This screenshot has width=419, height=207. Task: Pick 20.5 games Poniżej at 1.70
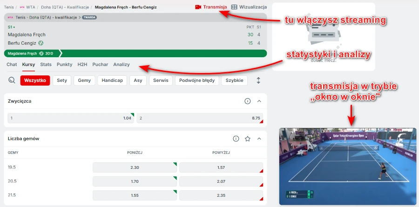coord(135,181)
